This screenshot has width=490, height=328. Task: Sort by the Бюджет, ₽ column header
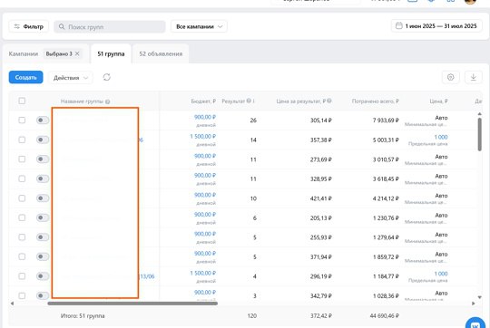[x=203, y=101]
